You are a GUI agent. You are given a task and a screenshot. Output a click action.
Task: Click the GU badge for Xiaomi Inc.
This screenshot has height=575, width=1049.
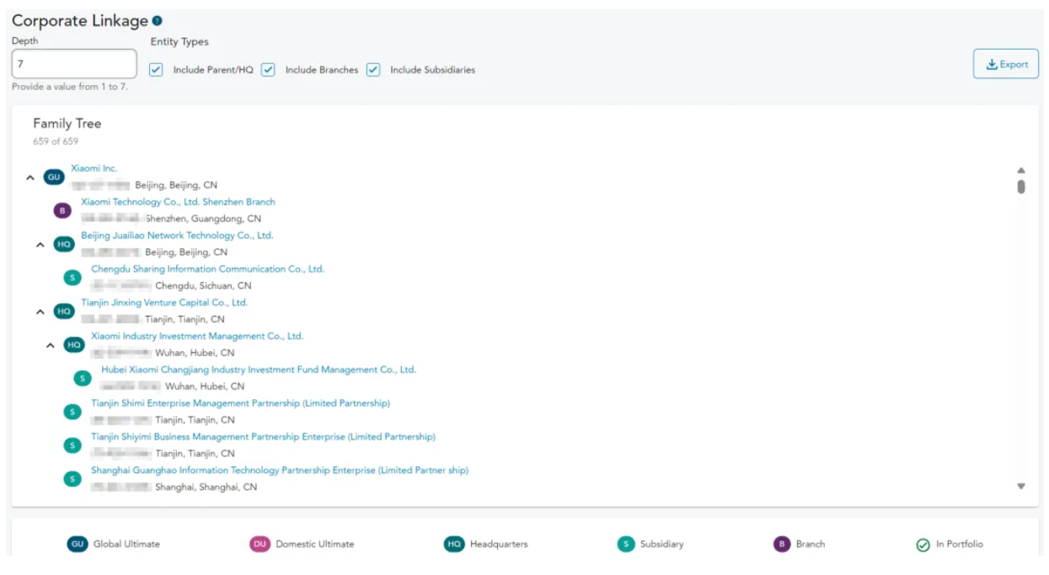(x=54, y=177)
